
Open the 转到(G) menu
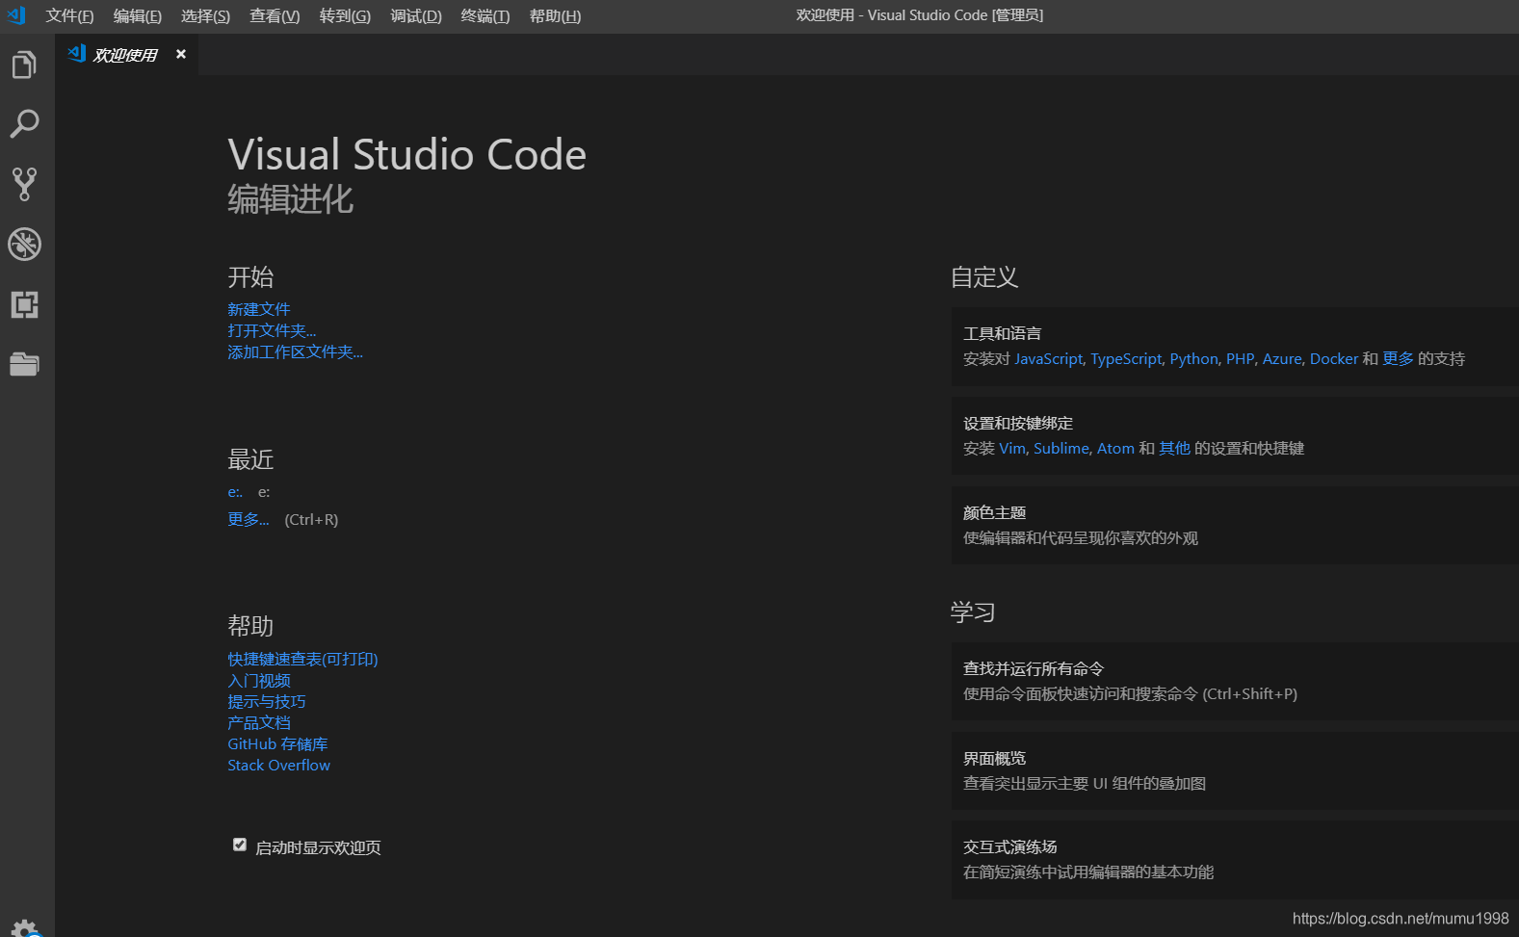coord(345,16)
